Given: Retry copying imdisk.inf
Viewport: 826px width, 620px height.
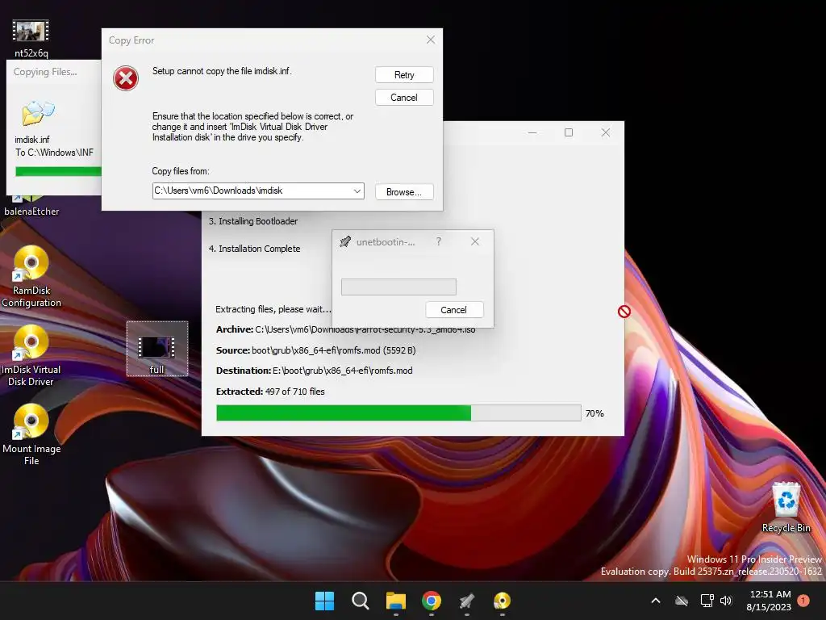Looking at the screenshot, I should [404, 75].
